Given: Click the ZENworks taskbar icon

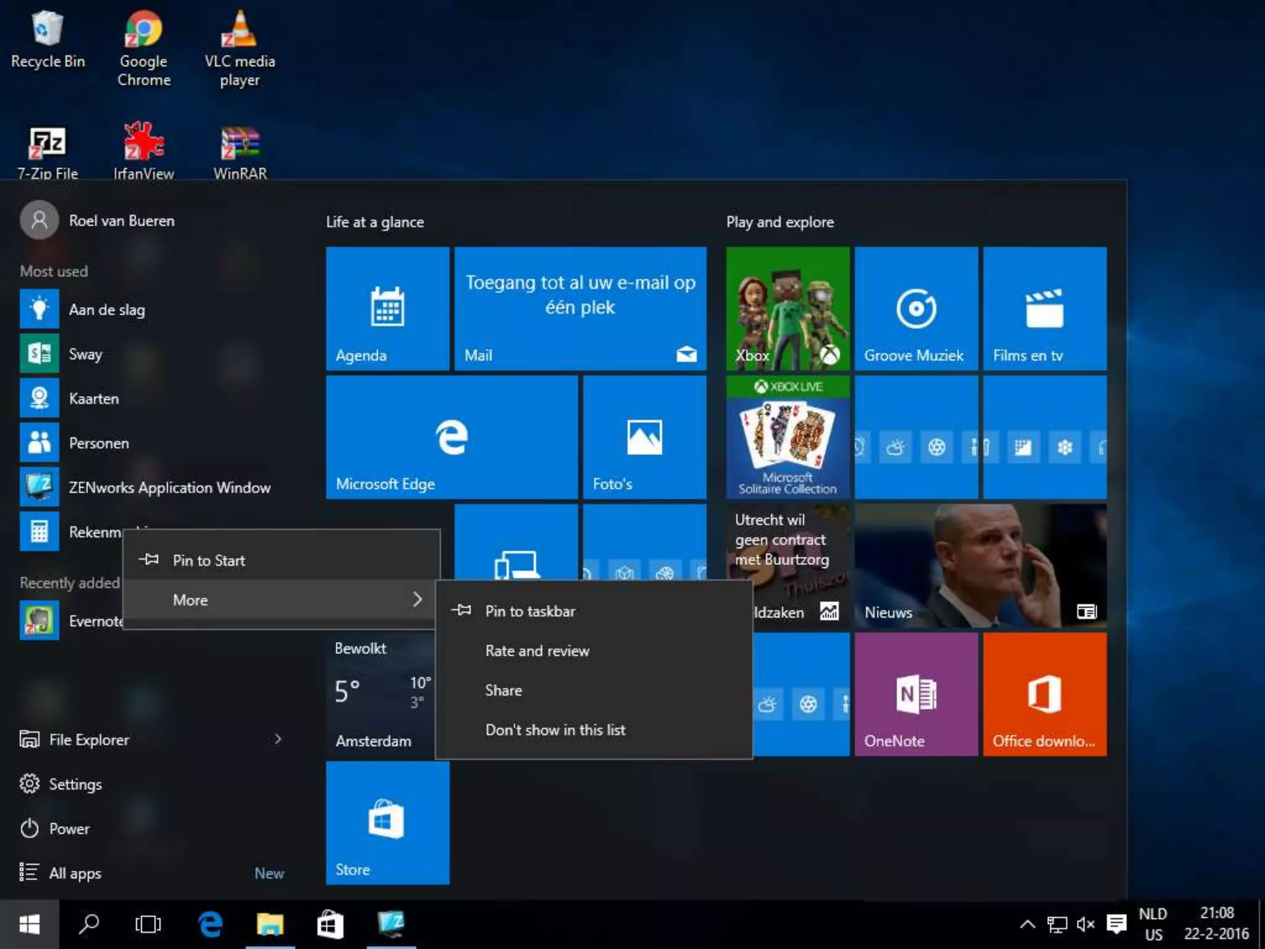Looking at the screenshot, I should pyautogui.click(x=391, y=924).
